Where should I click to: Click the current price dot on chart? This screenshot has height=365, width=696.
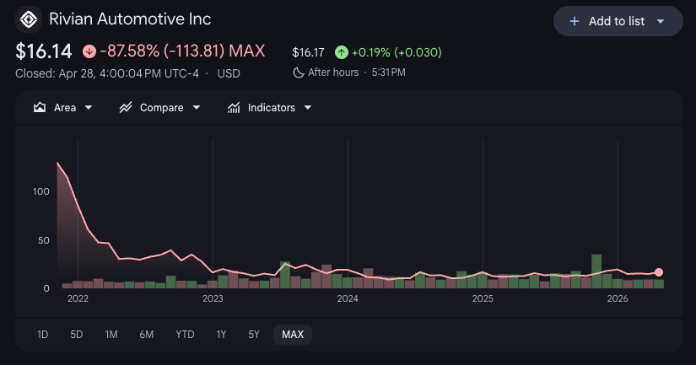659,272
